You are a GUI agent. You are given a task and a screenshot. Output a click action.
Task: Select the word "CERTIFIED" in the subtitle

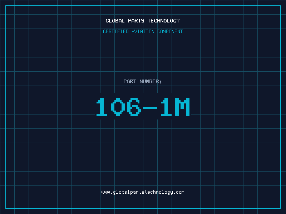(116, 32)
